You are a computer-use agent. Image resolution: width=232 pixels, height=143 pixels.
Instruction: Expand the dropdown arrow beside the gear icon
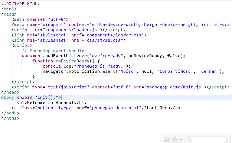181,140
